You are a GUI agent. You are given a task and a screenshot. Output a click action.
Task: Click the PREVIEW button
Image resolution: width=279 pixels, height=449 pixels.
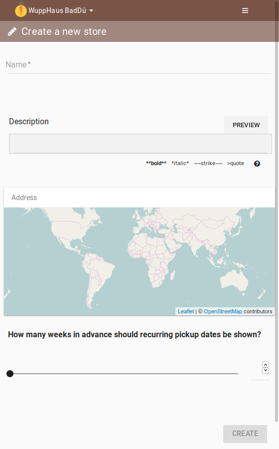(246, 125)
